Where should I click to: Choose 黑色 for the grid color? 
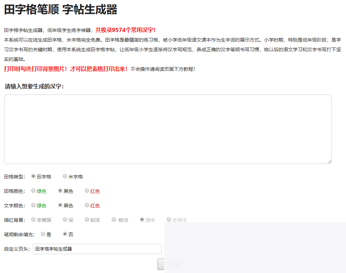[x=60, y=190]
